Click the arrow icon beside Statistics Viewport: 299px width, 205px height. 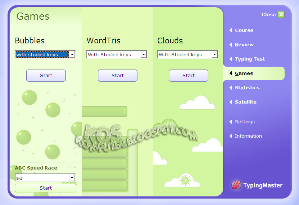(231, 87)
